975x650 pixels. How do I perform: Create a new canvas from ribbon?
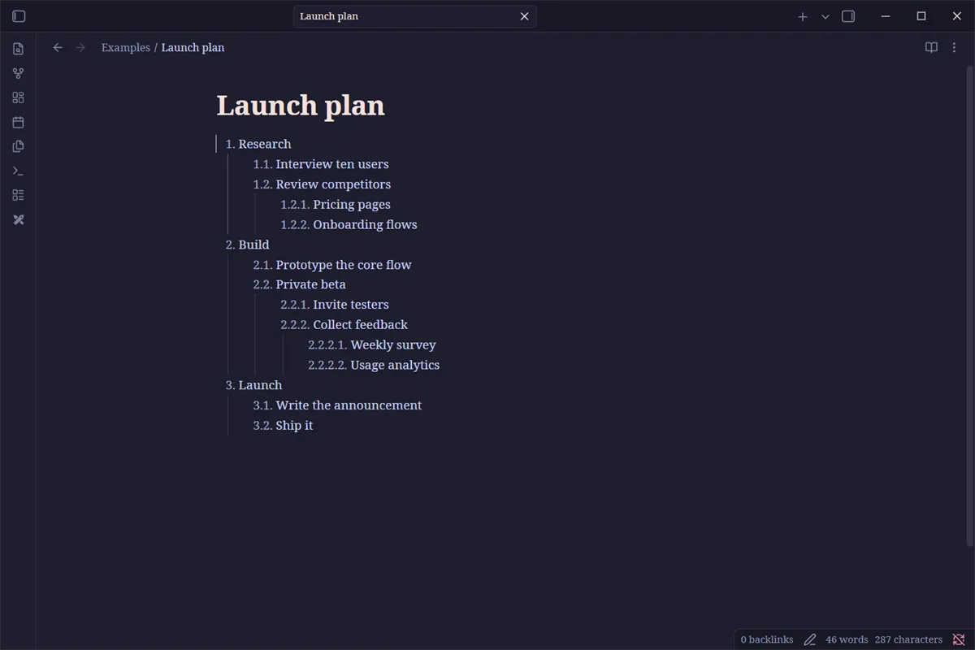click(19, 97)
